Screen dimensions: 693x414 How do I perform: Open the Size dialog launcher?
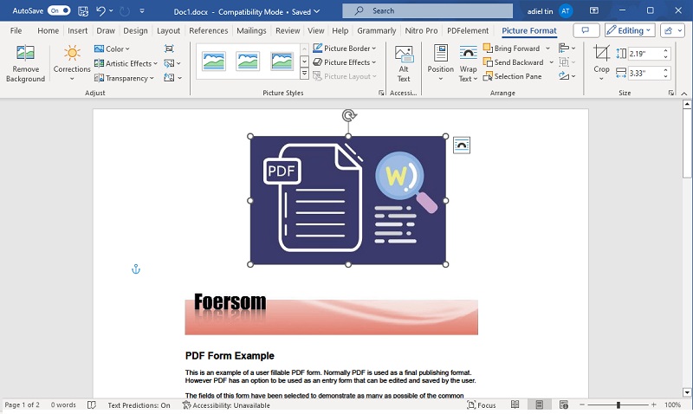(x=670, y=93)
